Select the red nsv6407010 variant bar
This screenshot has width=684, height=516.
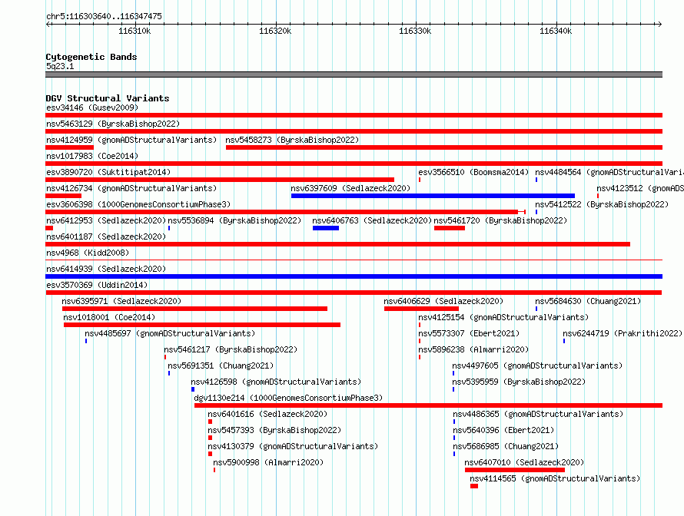[x=515, y=470]
